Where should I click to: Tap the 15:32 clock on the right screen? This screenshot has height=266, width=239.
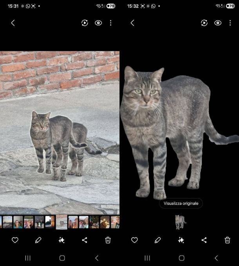coord(133,6)
